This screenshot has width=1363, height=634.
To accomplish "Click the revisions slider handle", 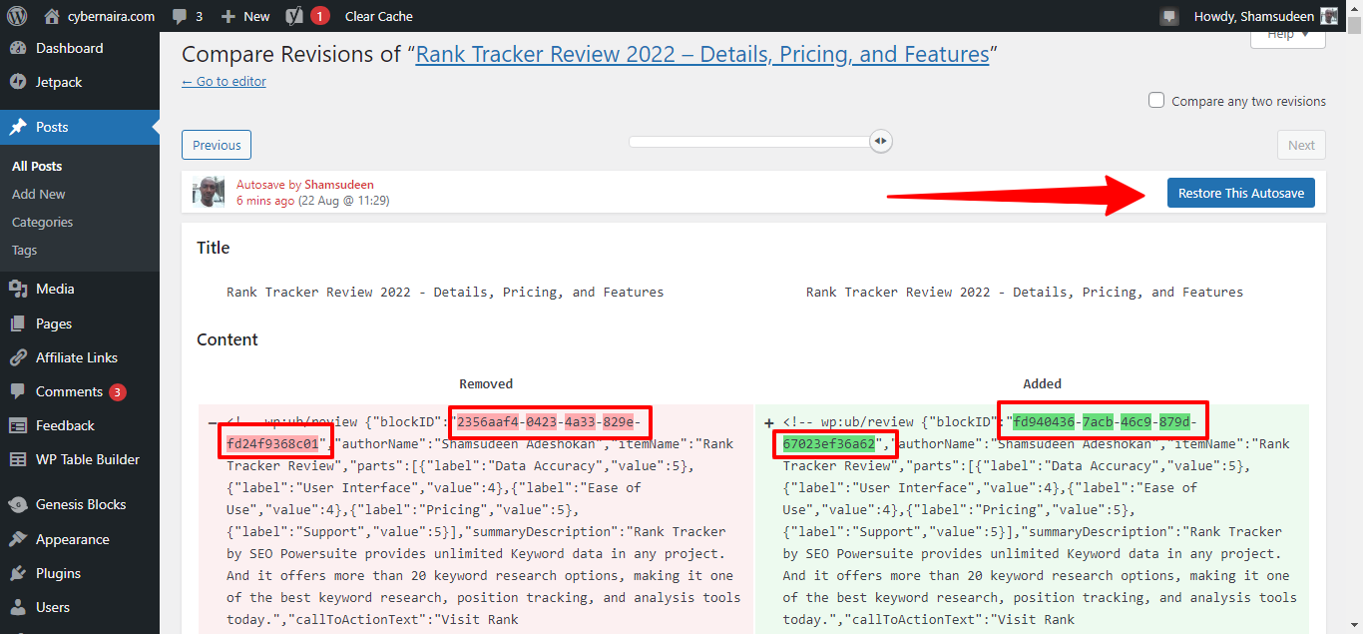I will (880, 142).
